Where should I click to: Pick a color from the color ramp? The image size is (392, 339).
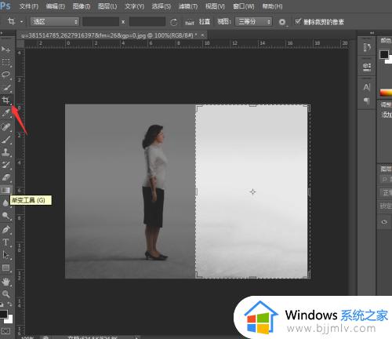click(x=386, y=93)
